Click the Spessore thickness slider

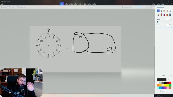click(164, 22)
